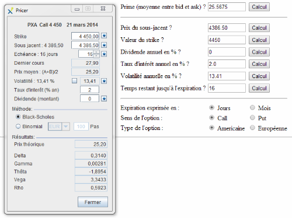The height and width of the screenshot is (218, 292).
Task: Click the Taux d'intérêt input in Pricer
Action: tap(89, 90)
